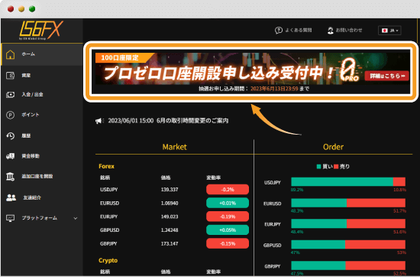Open 入金 / 出金 menu item
Viewport: 420px width, 277px height.
pyautogui.click(x=32, y=94)
